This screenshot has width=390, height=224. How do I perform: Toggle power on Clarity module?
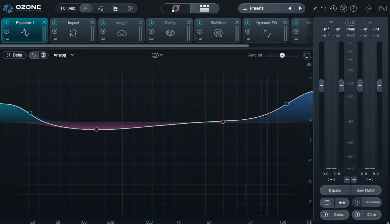pyautogui.click(x=151, y=23)
